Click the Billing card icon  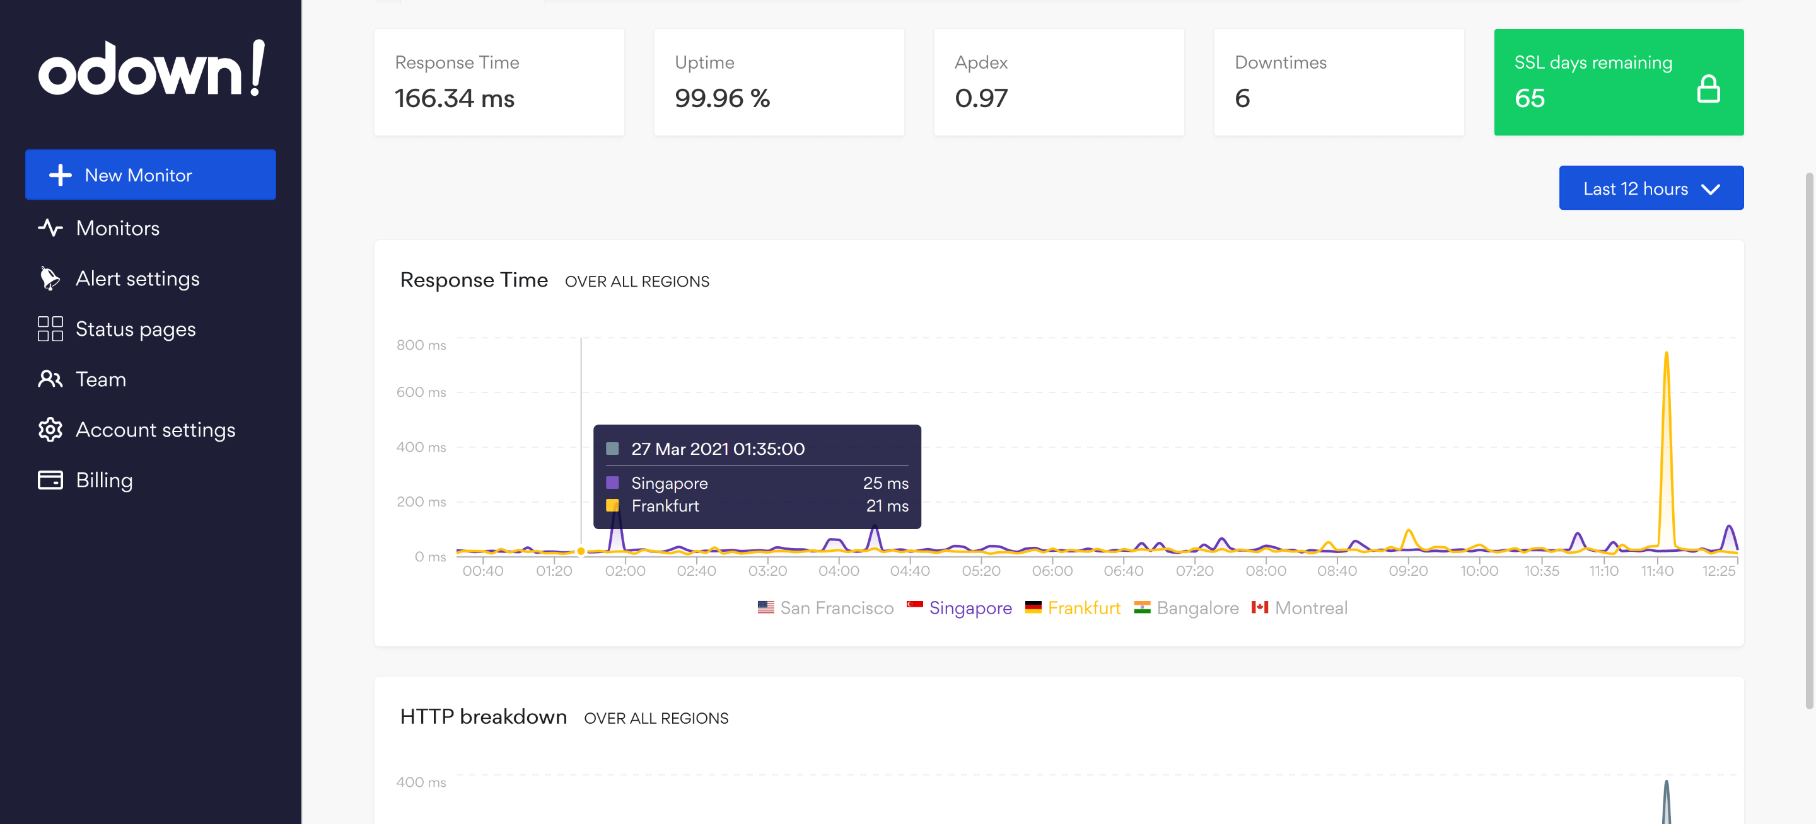(x=50, y=479)
